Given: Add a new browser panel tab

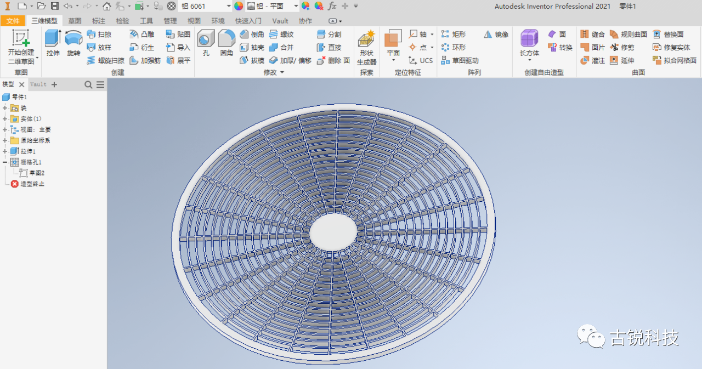Looking at the screenshot, I should (54, 84).
